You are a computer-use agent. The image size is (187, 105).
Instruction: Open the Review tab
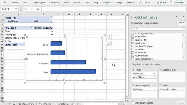[x=77, y=3]
